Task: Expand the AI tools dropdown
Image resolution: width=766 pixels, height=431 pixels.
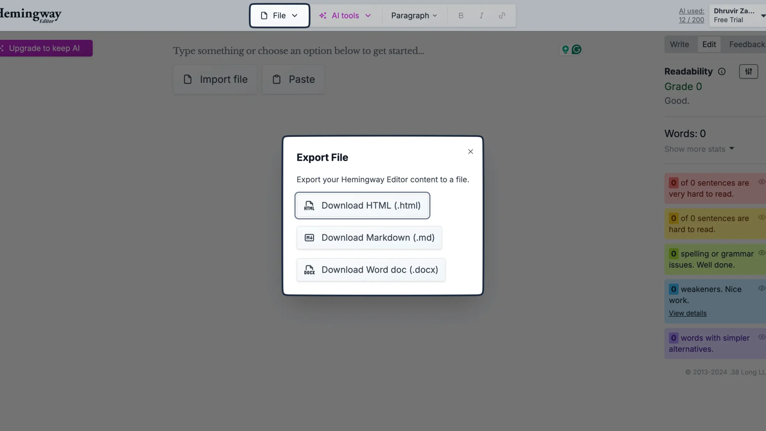Action: 345,15
